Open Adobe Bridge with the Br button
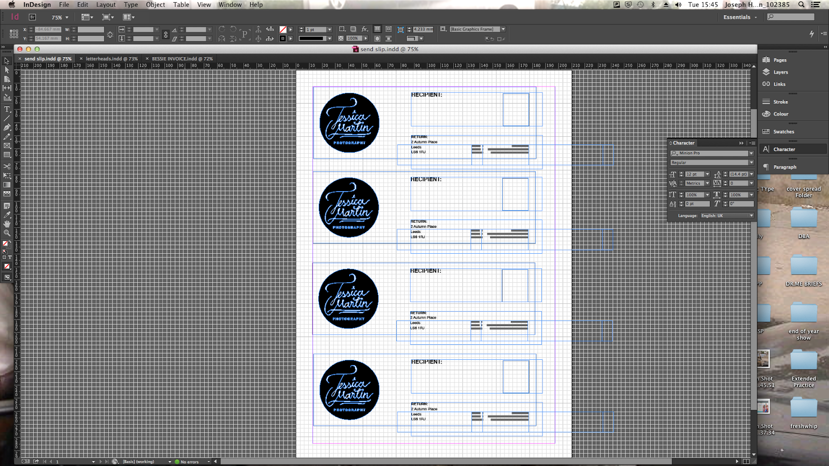Viewport: 829px width, 466px height. tap(32, 17)
